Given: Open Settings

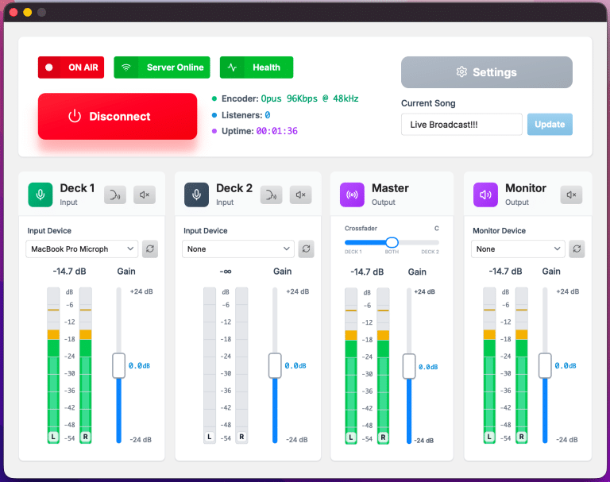Looking at the screenshot, I should pos(486,72).
